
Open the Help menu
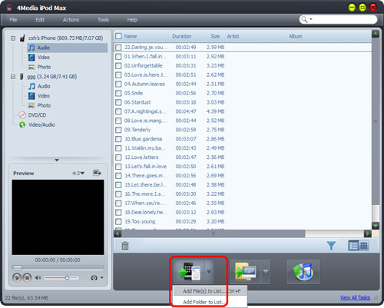tap(132, 20)
